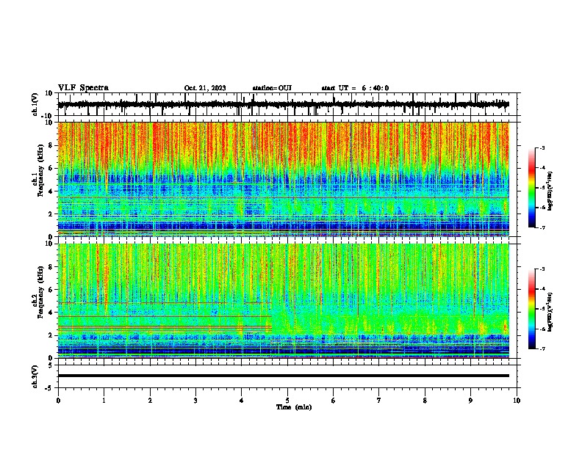Screen dimensions: 582x449
Task: Click the "4" frequency tick on ch.2 spectrogram
Action: click(51, 313)
